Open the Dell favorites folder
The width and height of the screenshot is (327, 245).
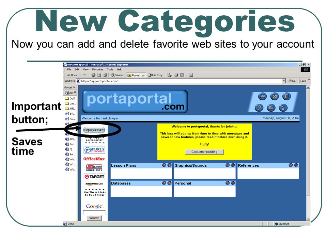tap(70, 98)
